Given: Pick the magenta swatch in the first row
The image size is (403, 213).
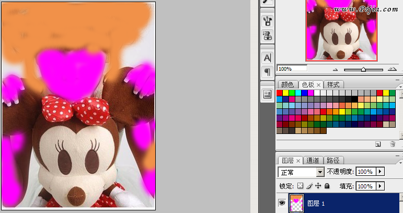Looking at the screenshot, I should point(310,93).
